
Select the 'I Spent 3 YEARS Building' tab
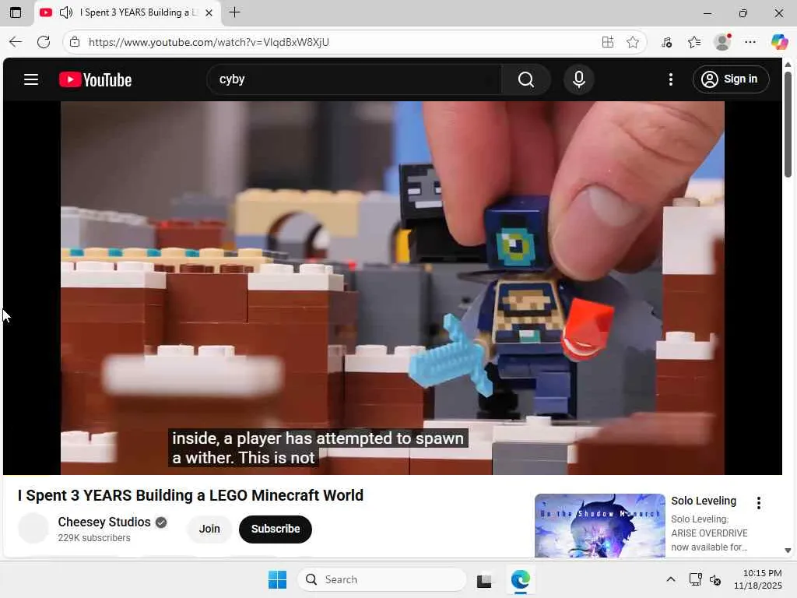tap(128, 12)
